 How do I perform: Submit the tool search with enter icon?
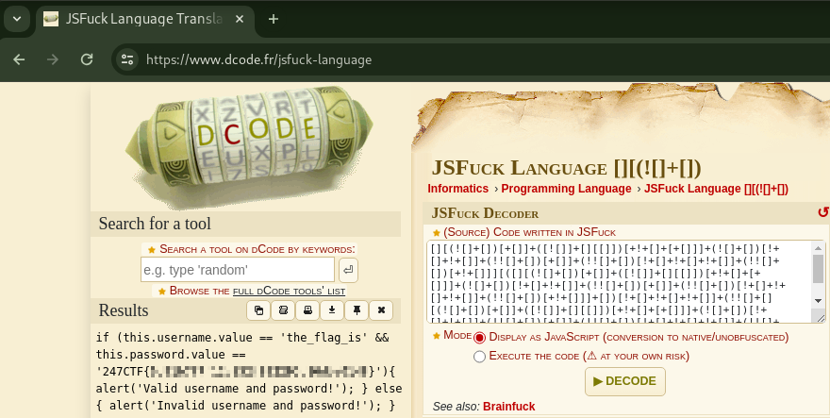click(348, 270)
